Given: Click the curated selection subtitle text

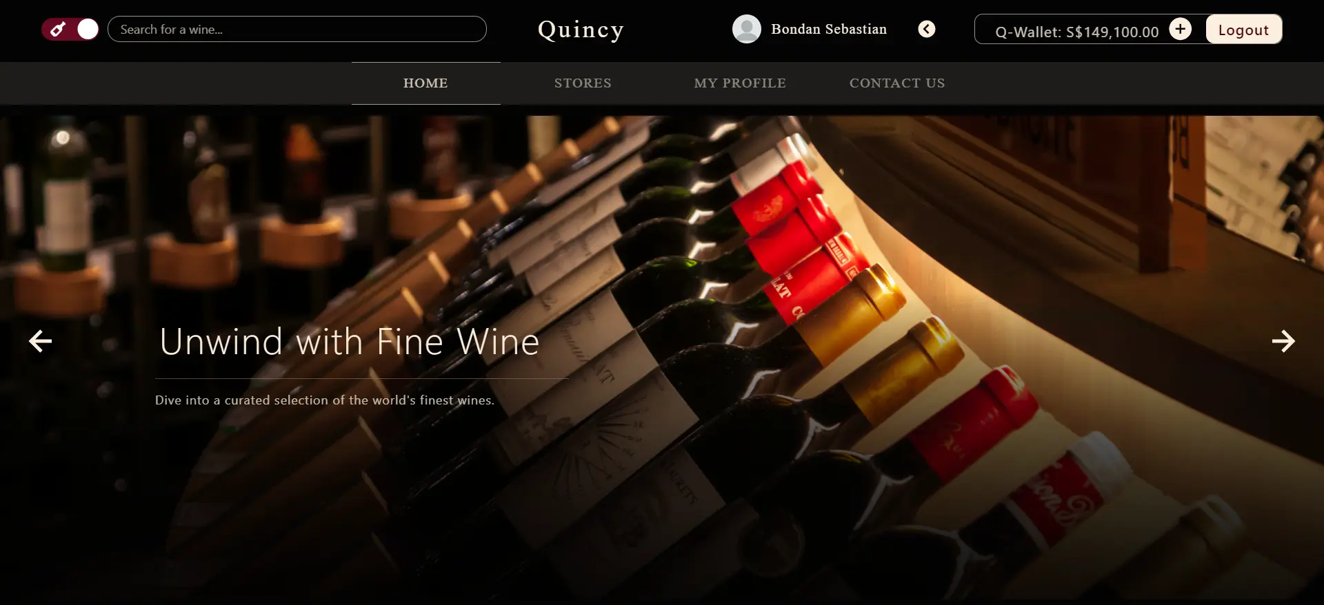Looking at the screenshot, I should (325, 400).
